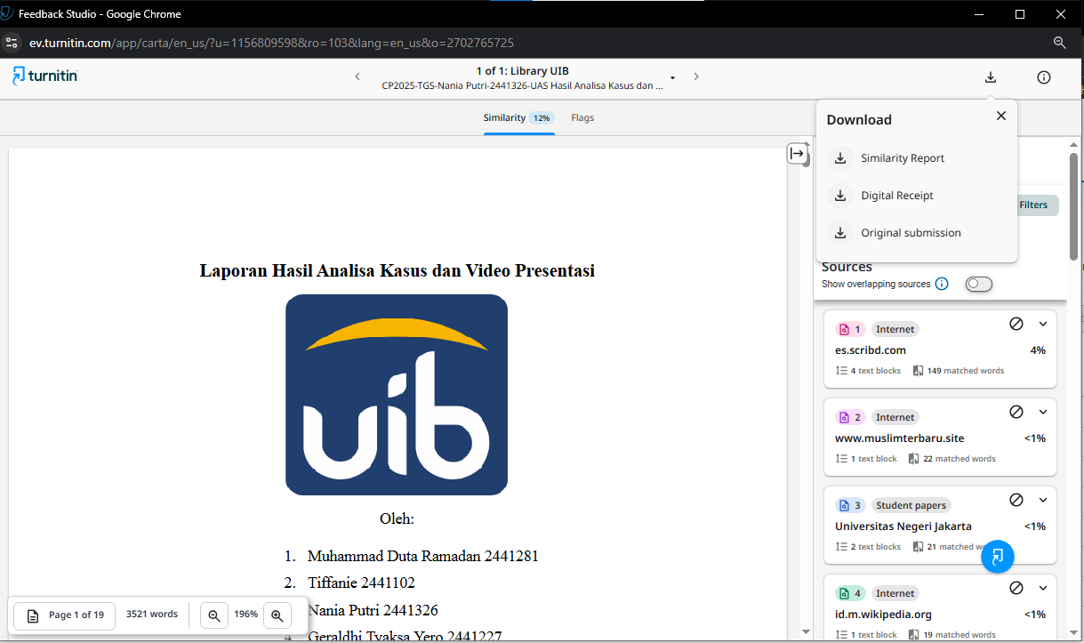Click the UIB logo image
The height and width of the screenshot is (643, 1084).
[397, 395]
